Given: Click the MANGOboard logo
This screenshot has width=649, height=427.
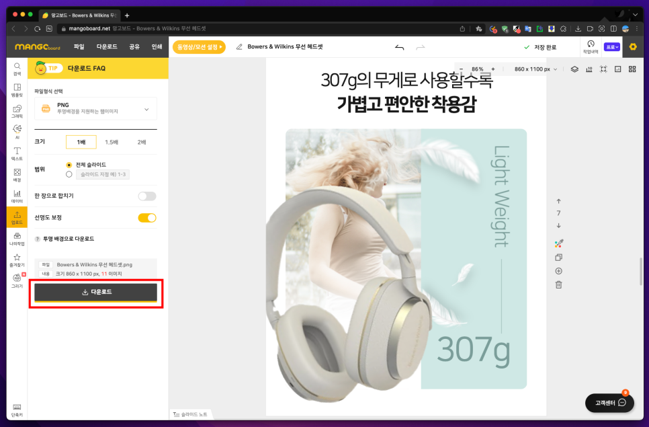Looking at the screenshot, I should (x=37, y=47).
